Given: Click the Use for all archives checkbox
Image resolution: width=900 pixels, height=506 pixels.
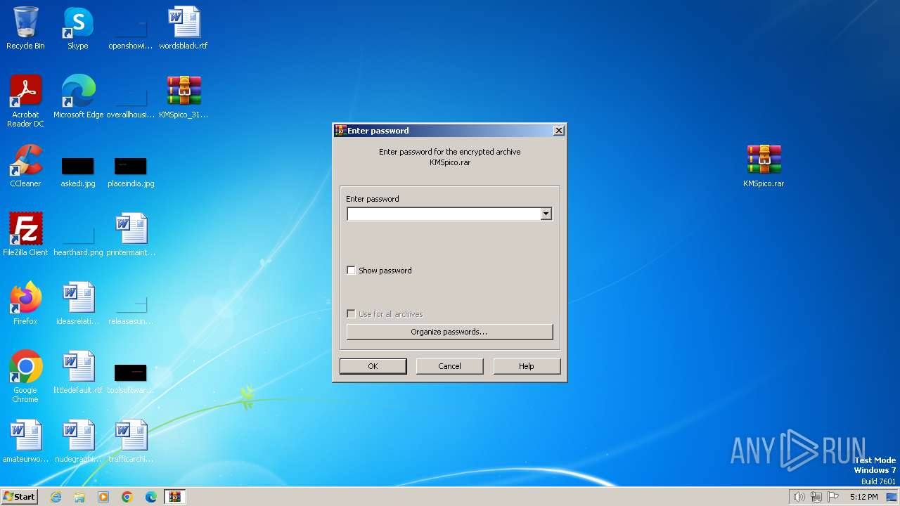Looking at the screenshot, I should [x=351, y=314].
